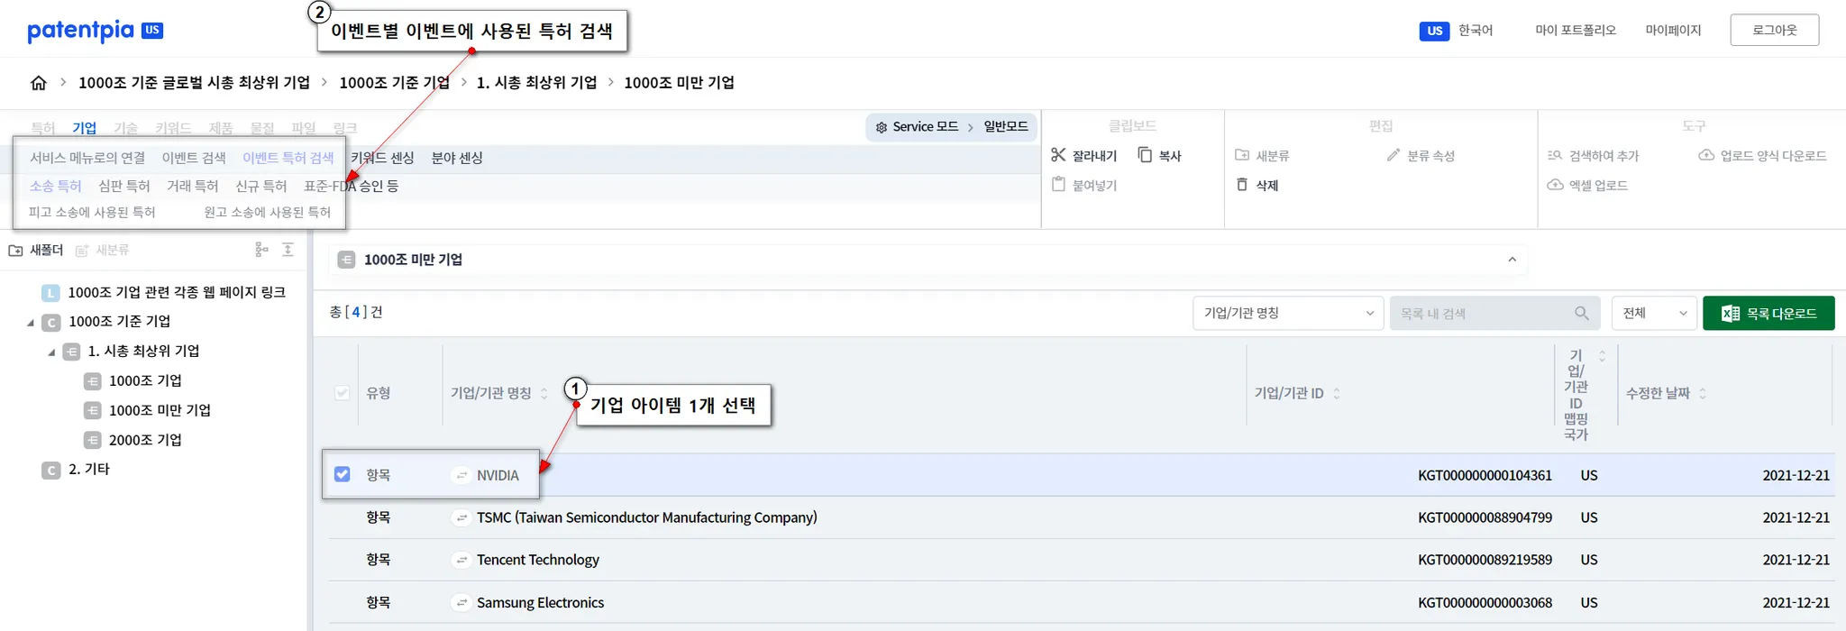
Task: Open 마이 포트폴리오 link
Action: coord(1576,30)
